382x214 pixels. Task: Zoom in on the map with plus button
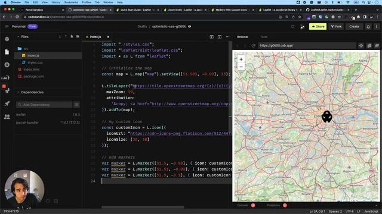click(x=241, y=59)
